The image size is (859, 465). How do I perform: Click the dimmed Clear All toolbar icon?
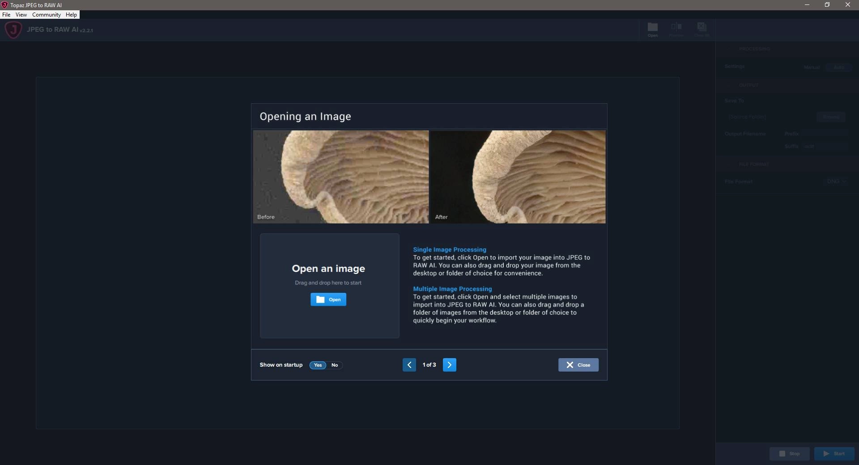(702, 30)
